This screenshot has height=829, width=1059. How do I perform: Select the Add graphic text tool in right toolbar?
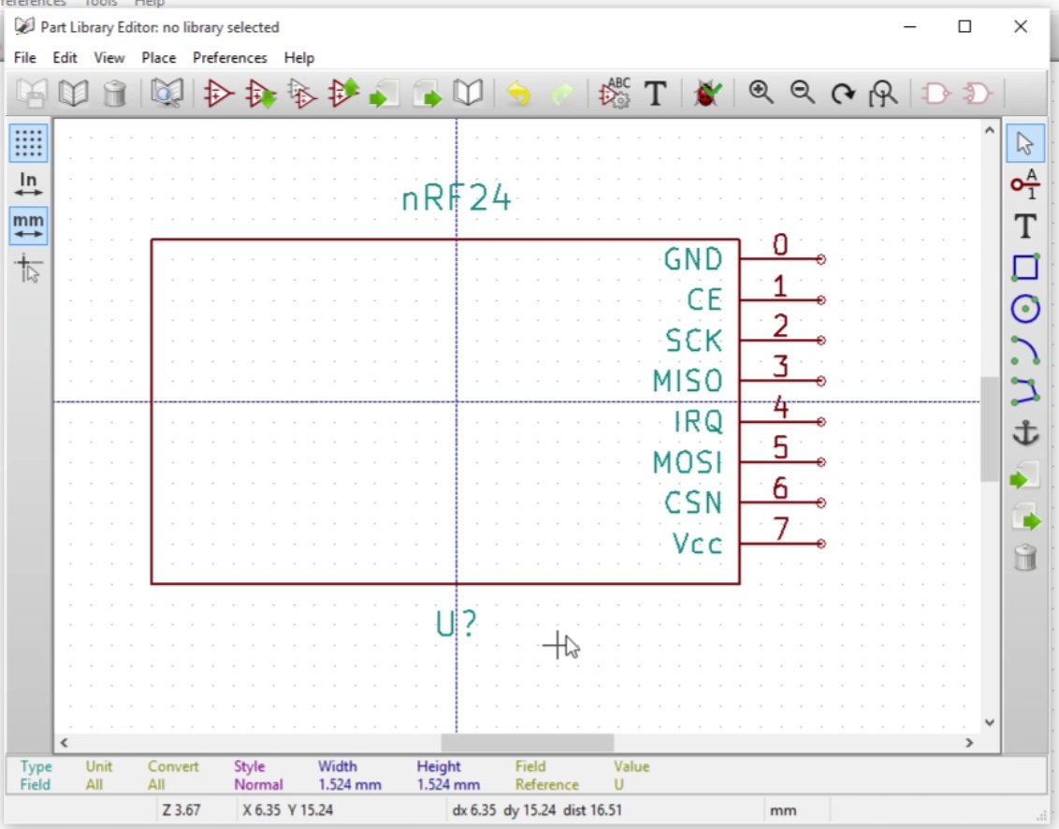click(x=1025, y=225)
